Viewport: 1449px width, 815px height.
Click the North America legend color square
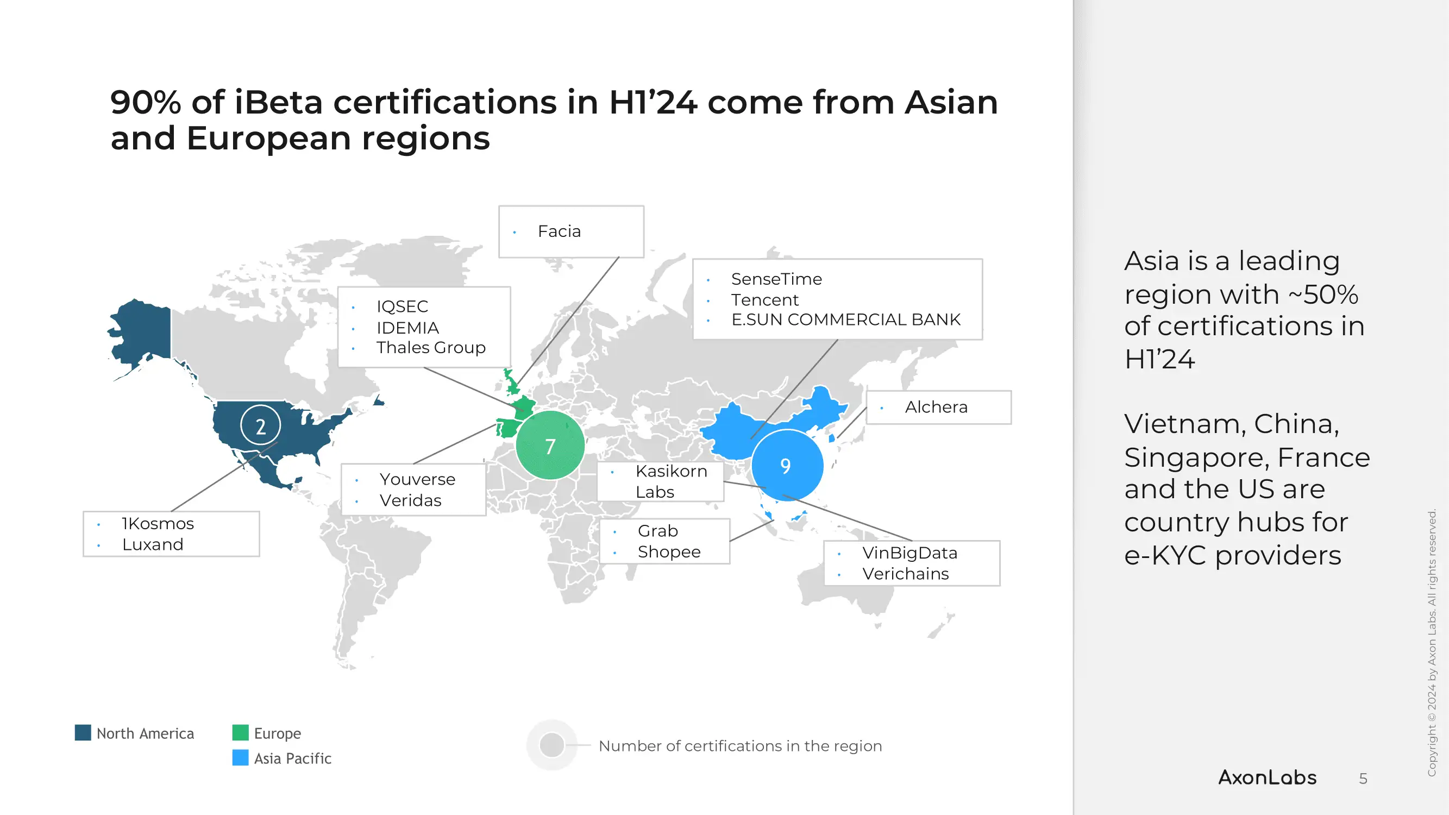point(83,732)
